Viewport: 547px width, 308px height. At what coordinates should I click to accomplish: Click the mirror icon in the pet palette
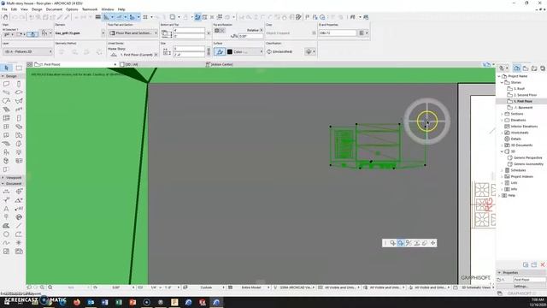tap(409, 243)
